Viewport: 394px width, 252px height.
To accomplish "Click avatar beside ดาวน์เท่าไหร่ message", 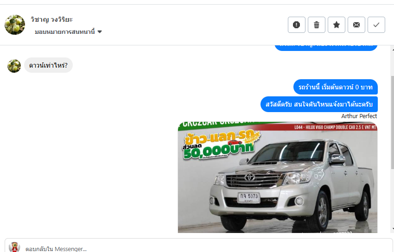I will 14,66.
